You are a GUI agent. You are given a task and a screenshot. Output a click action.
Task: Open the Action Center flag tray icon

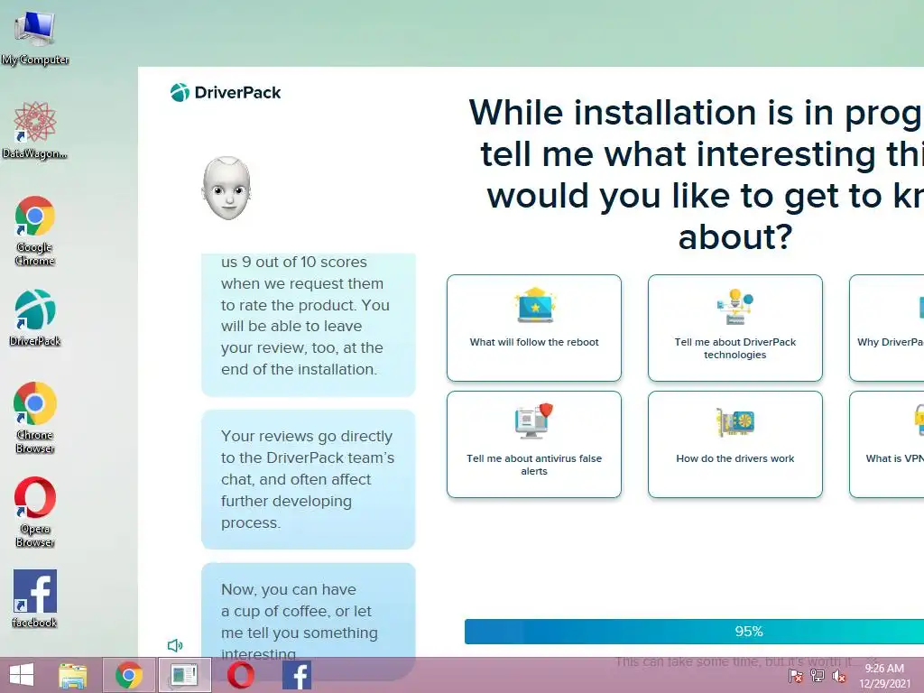coord(796,677)
